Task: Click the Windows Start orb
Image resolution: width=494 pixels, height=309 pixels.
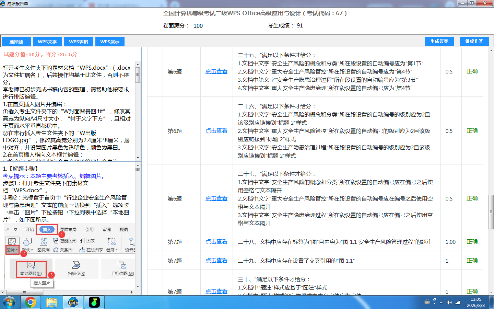Action: click(x=9, y=302)
